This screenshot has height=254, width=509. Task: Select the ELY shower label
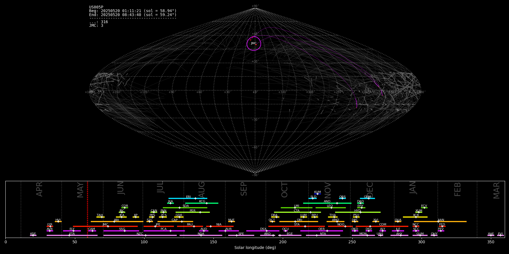click(x=72, y=229)
